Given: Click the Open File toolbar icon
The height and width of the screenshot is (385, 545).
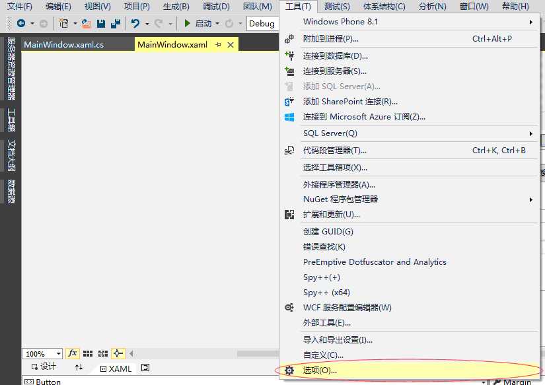Looking at the screenshot, I should (x=86, y=24).
